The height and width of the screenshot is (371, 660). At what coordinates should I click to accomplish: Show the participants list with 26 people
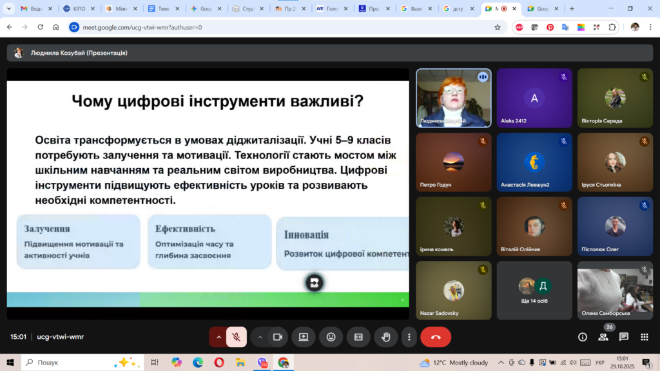(603, 337)
